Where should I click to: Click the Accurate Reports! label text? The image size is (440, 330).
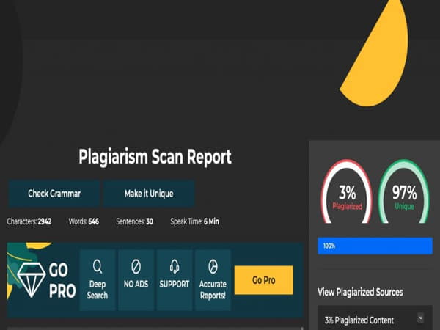coord(213,290)
